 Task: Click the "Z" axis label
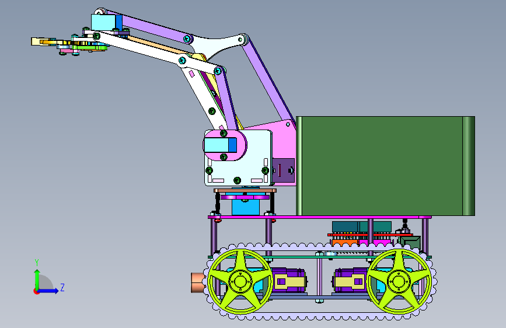coord(62,287)
